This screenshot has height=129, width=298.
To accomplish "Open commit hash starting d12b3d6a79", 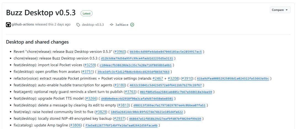I will click(137, 58).
